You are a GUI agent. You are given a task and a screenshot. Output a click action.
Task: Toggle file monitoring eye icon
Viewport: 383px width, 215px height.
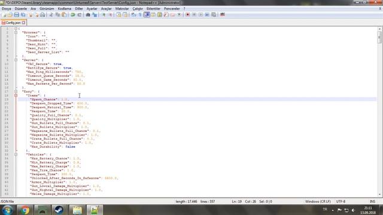pyautogui.click(x=179, y=15)
